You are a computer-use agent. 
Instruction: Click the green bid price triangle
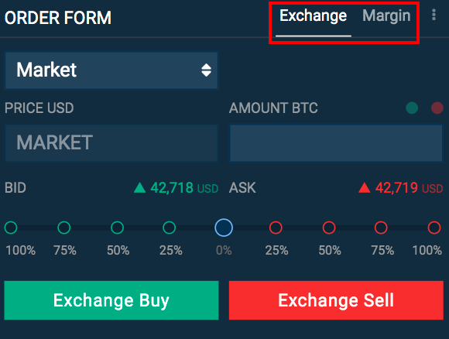tap(140, 188)
